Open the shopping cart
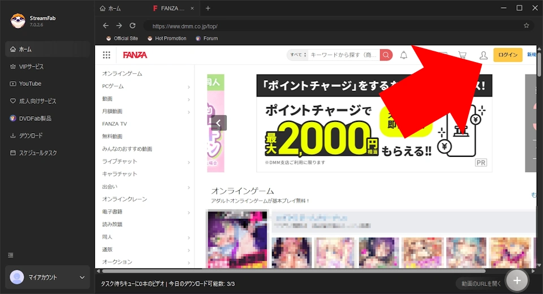Viewport: 543px width, 294px height. (x=462, y=55)
